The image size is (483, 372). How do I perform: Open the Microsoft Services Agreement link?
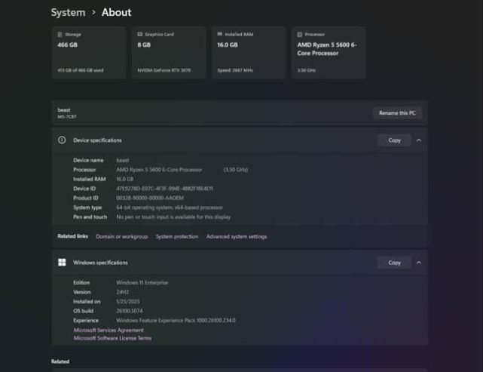point(109,330)
